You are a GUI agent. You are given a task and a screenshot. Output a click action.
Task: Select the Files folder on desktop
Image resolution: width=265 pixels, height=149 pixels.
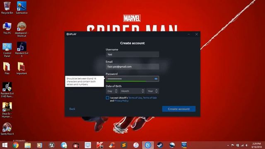(7, 68)
